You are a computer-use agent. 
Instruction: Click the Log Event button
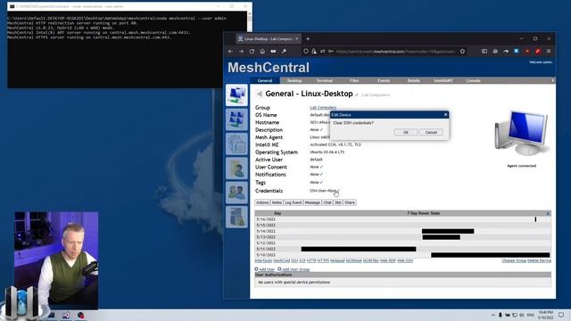tap(294, 202)
